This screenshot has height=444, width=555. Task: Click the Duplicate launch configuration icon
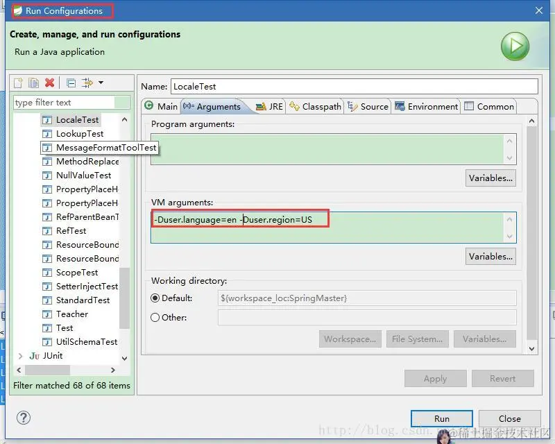point(33,83)
